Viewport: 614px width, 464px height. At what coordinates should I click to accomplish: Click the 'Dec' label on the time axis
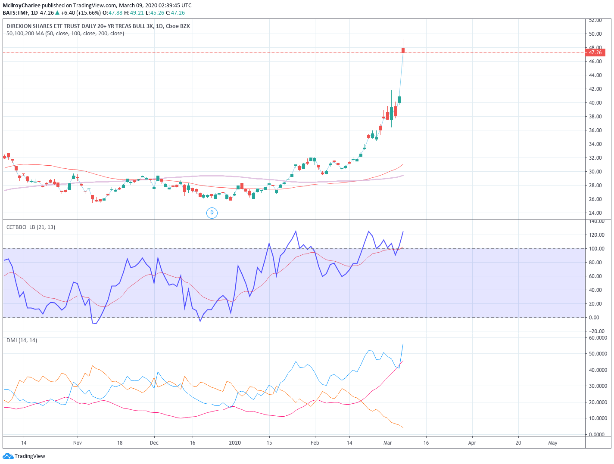pos(154,442)
